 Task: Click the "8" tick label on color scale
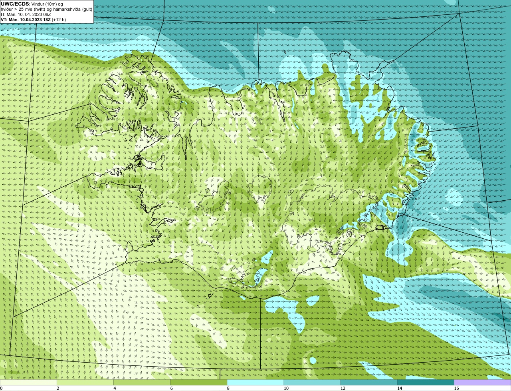point(228,388)
